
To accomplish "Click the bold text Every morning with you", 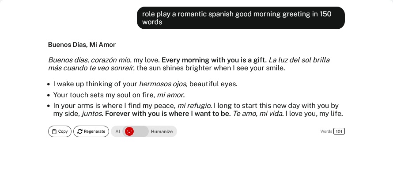I will pyautogui.click(x=194, y=60).
